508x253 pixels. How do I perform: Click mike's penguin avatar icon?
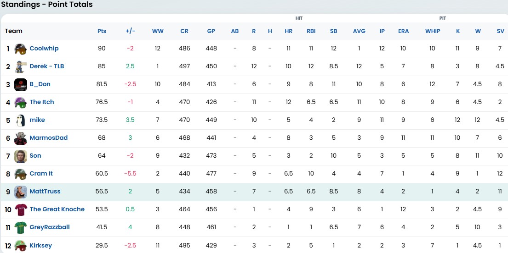[x=20, y=120]
